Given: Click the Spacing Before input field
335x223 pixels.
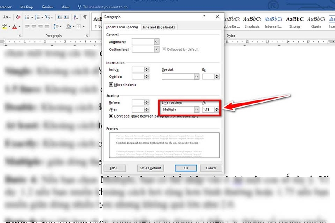Looking at the screenshot, I should tap(138, 103).
